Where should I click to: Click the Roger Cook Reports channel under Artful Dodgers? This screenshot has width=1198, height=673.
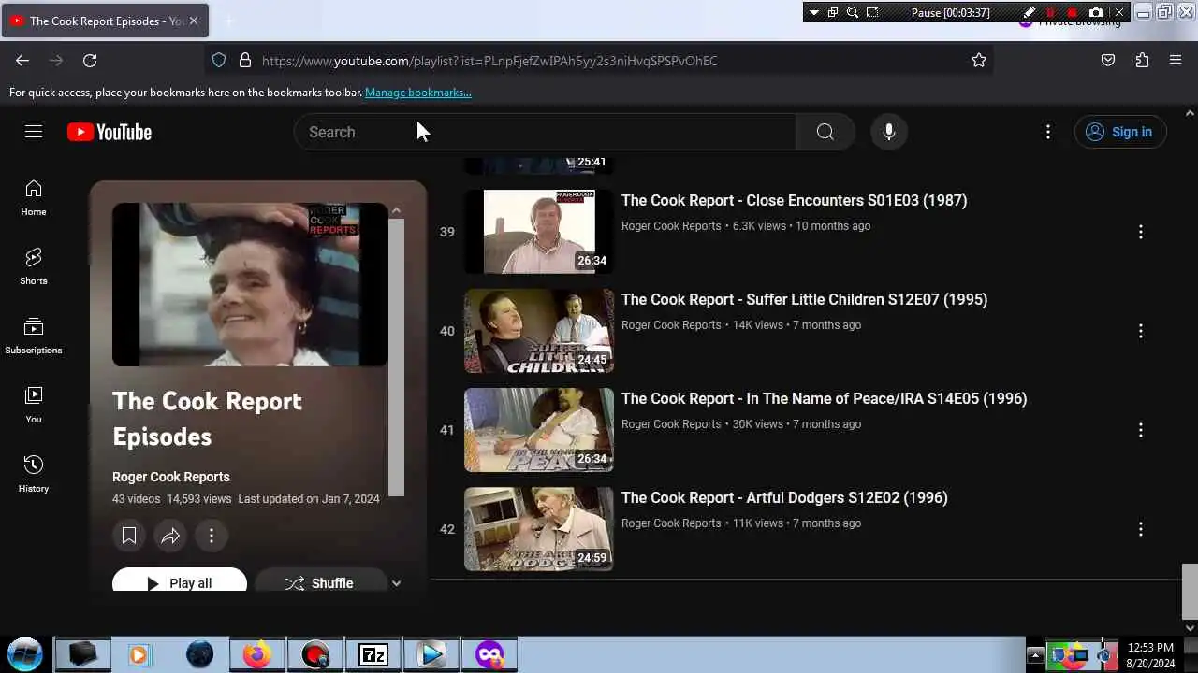pyautogui.click(x=671, y=523)
